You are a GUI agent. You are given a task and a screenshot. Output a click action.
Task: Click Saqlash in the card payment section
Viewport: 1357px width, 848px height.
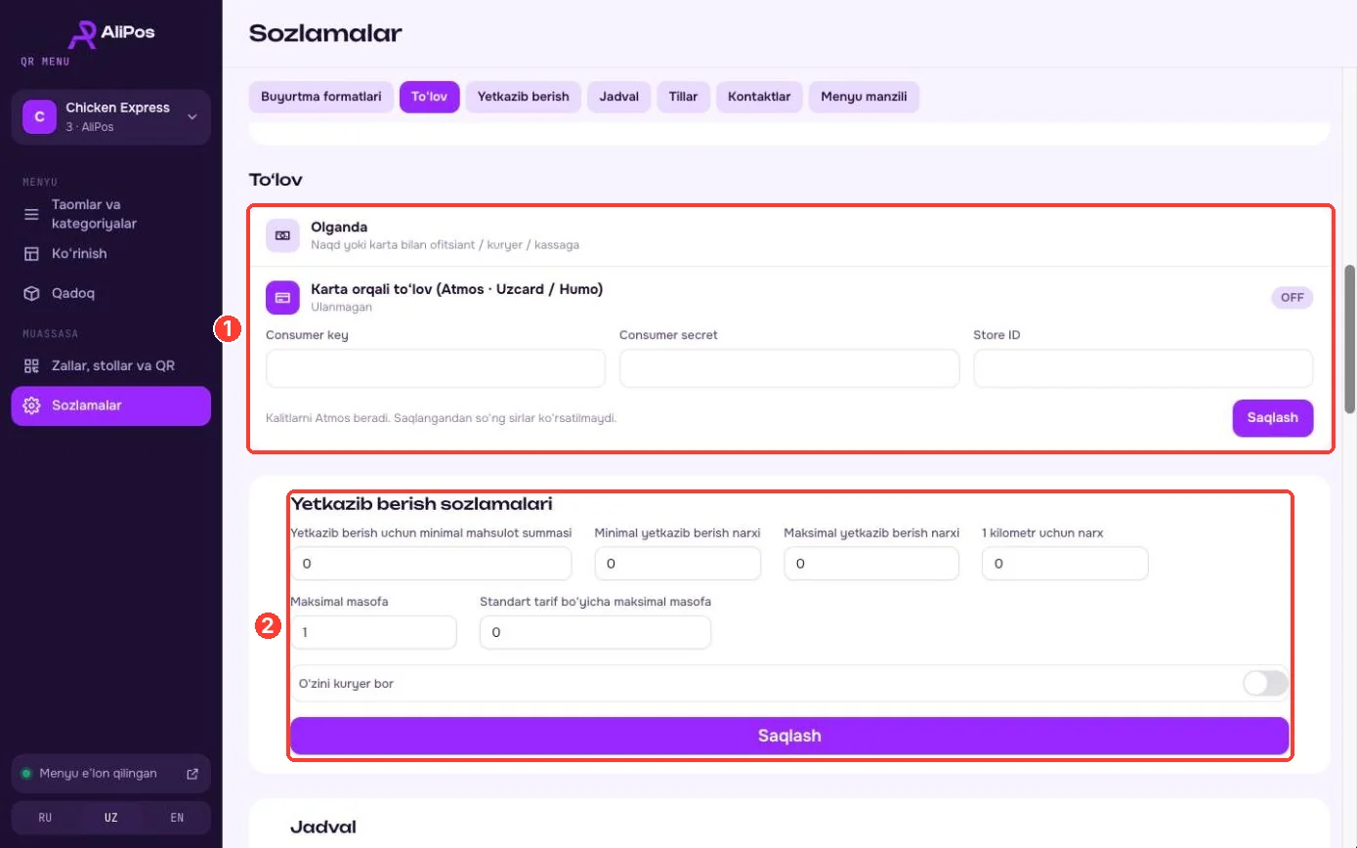(x=1273, y=418)
